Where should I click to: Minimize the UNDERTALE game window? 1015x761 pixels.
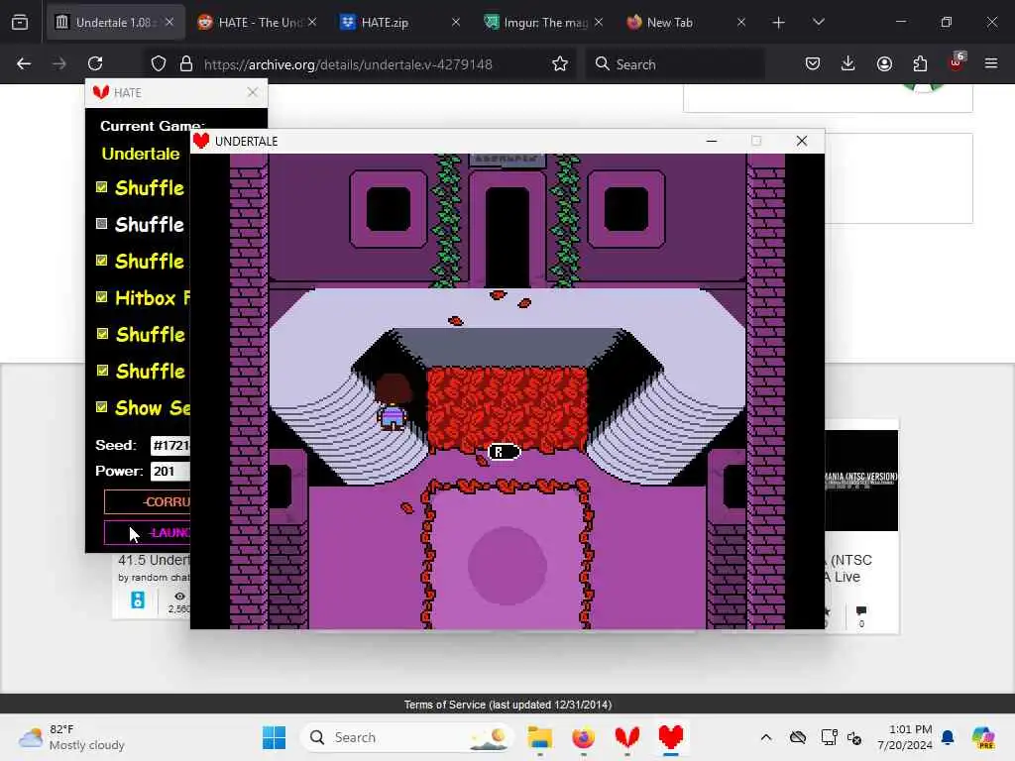[712, 141]
